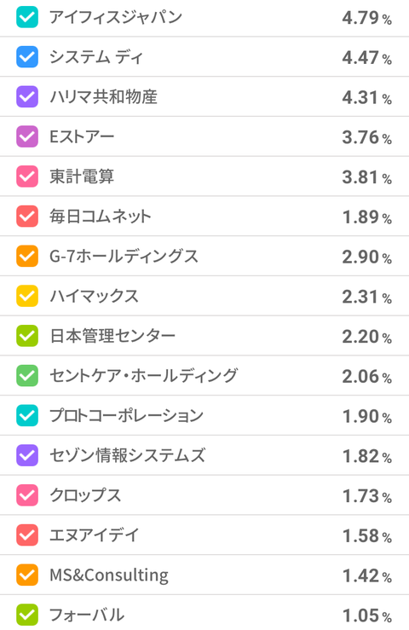The image size is (409, 630).
Task: Select the 東計電算 stock name
Action: pos(82,176)
